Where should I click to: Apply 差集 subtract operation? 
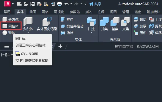(x=115, y=24)
